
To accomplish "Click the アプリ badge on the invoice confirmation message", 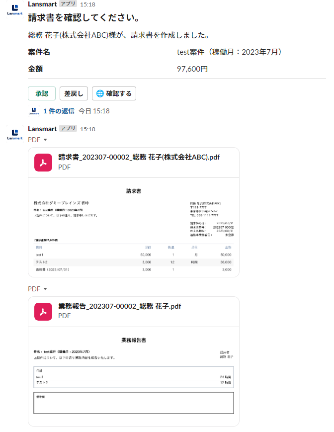I will coord(68,4).
